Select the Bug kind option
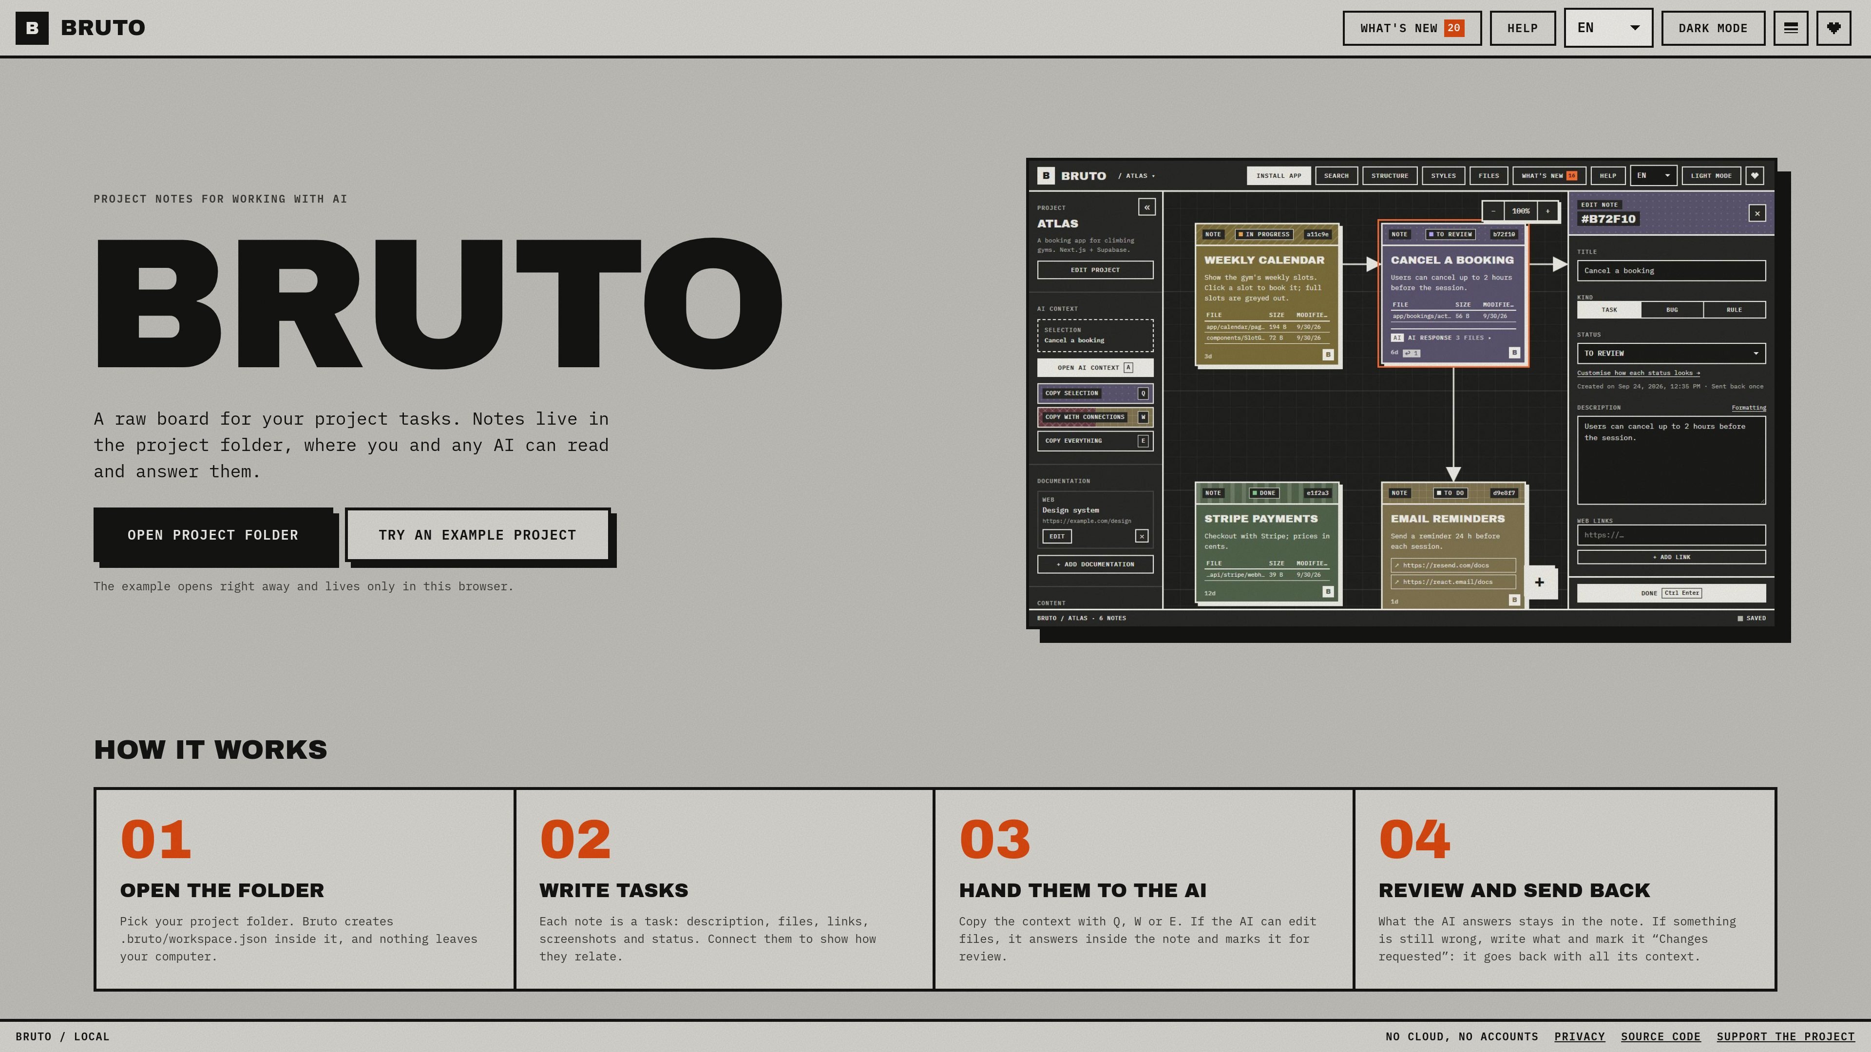Viewport: 1871px width, 1052px height. (1671, 310)
